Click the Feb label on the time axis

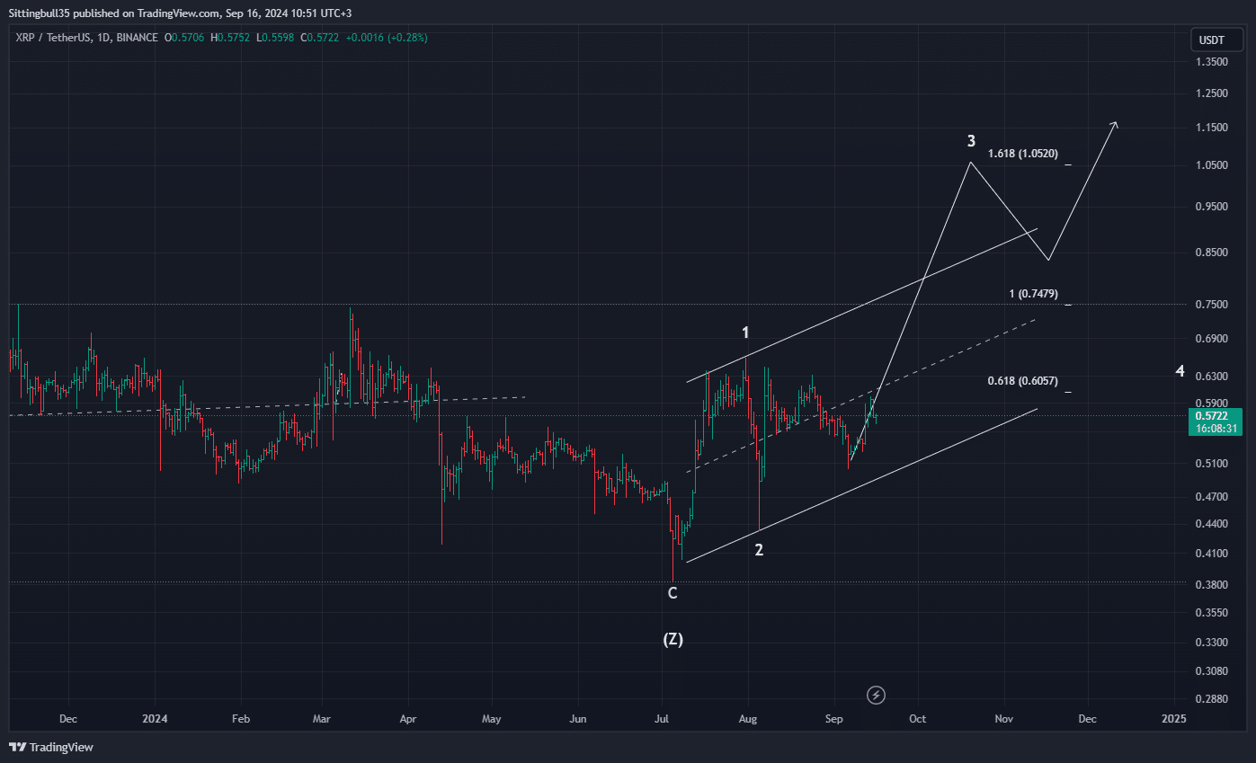tap(240, 719)
